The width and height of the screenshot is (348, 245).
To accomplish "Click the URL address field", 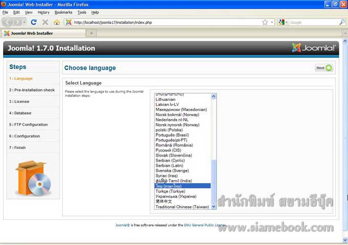I will click(x=167, y=23).
